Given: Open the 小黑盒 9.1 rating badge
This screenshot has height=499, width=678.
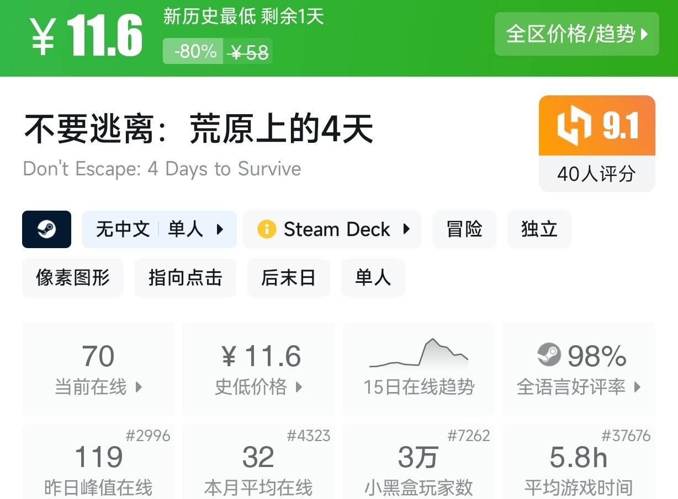Looking at the screenshot, I should coord(597,126).
